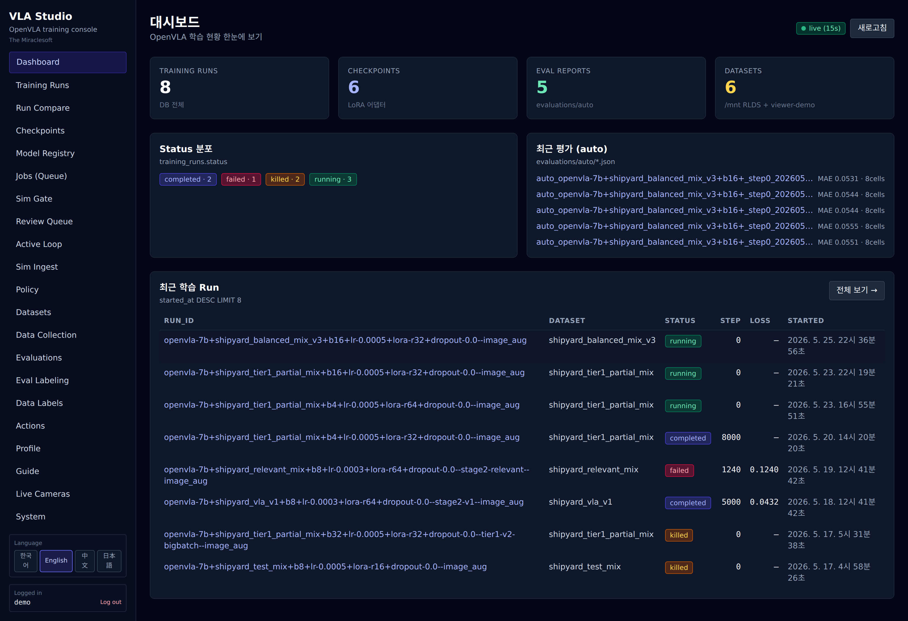Go to Profile page
This screenshot has width=908, height=621.
(x=68, y=448)
